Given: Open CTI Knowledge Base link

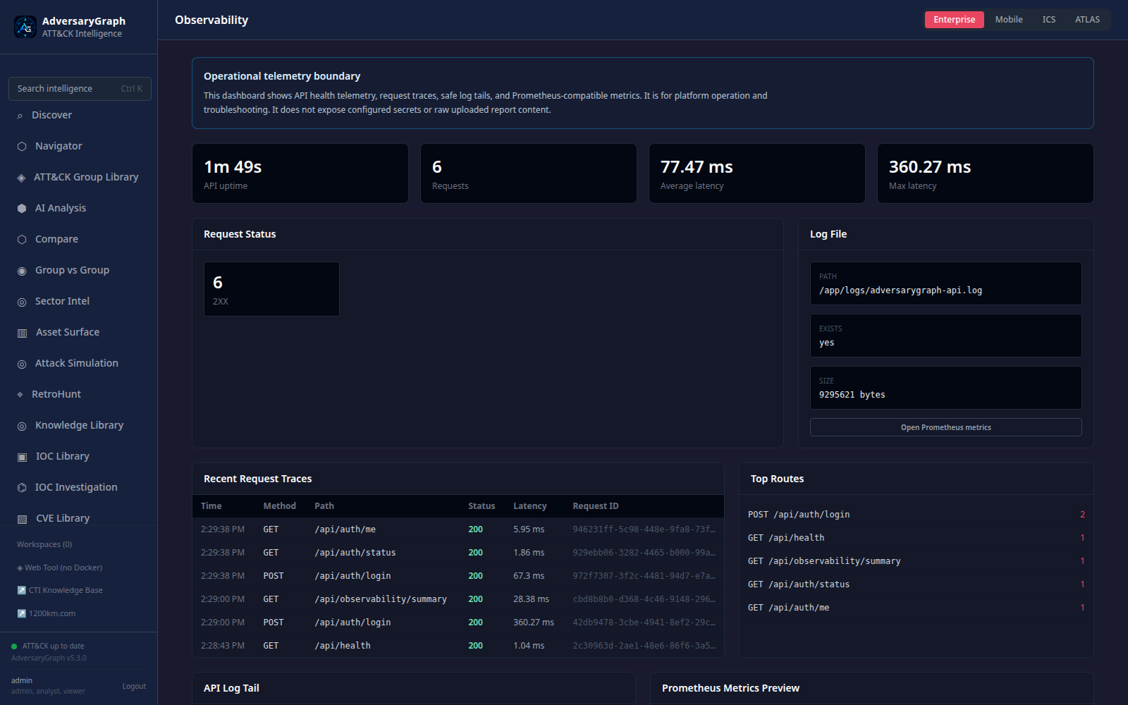Looking at the screenshot, I should click(60, 590).
